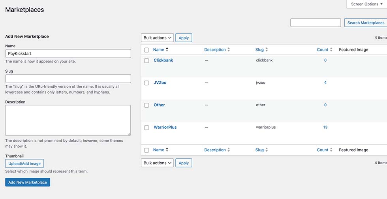Expand the Screen Options panel
387x199 pixels.
coord(367,4)
